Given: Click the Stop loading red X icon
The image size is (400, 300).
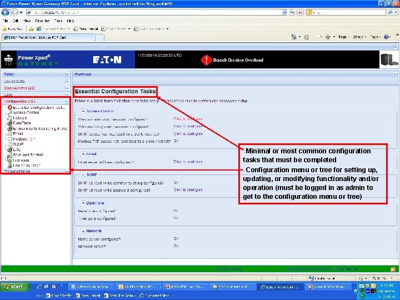Looking at the screenshot, I should point(301,12).
